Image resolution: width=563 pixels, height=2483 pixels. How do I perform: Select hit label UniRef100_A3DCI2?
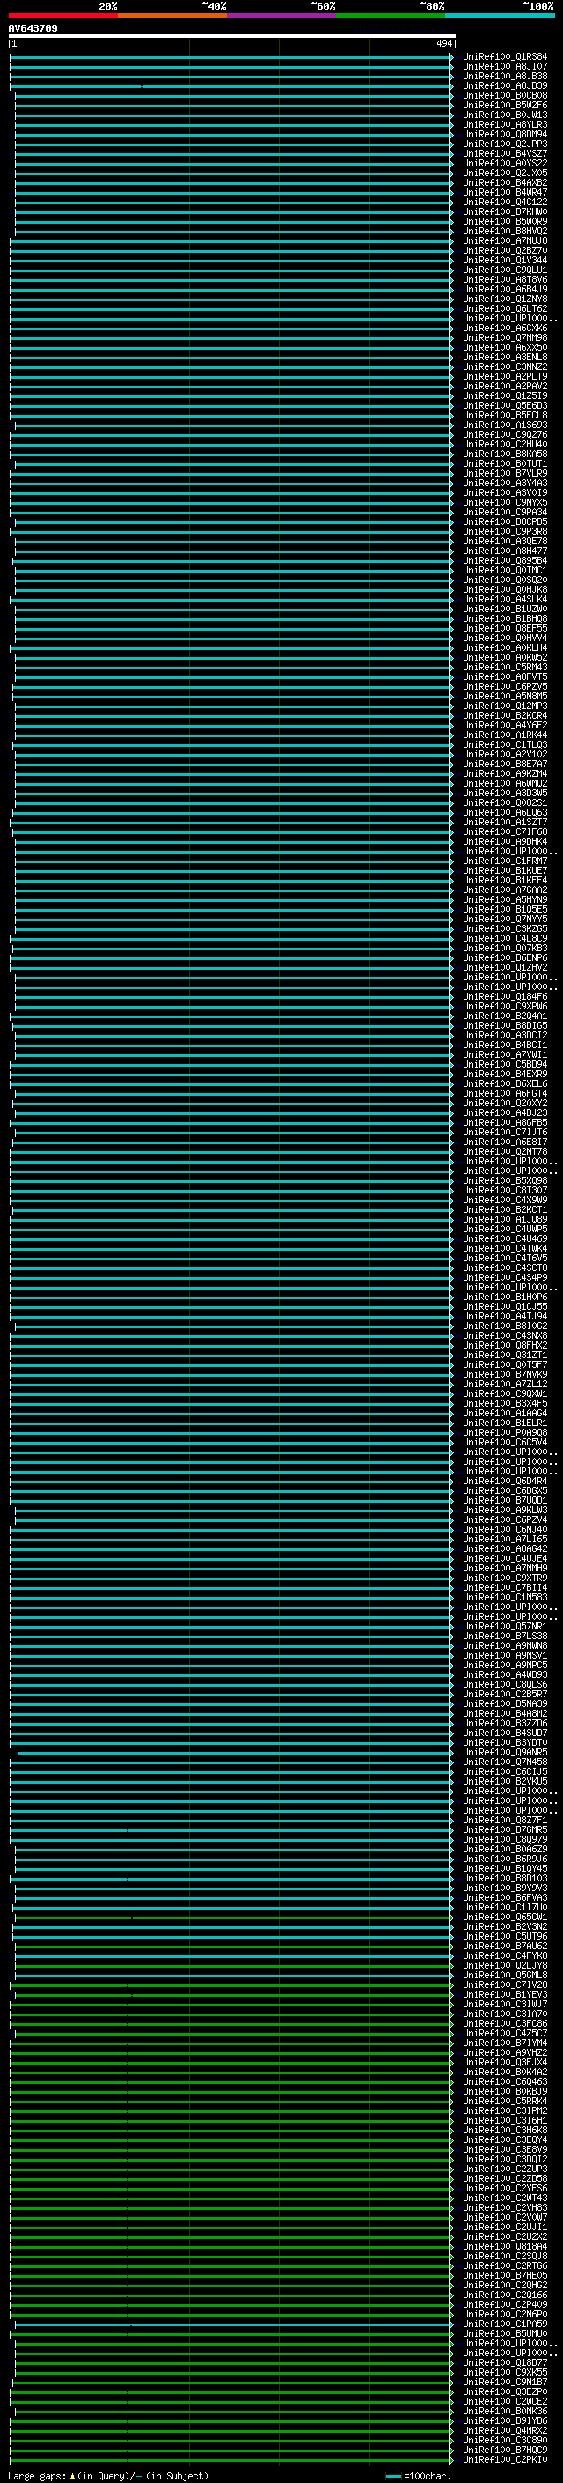[x=504, y=1035]
